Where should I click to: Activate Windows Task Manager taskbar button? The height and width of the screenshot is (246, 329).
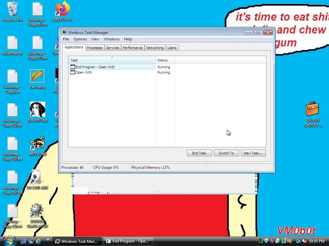[77, 241]
